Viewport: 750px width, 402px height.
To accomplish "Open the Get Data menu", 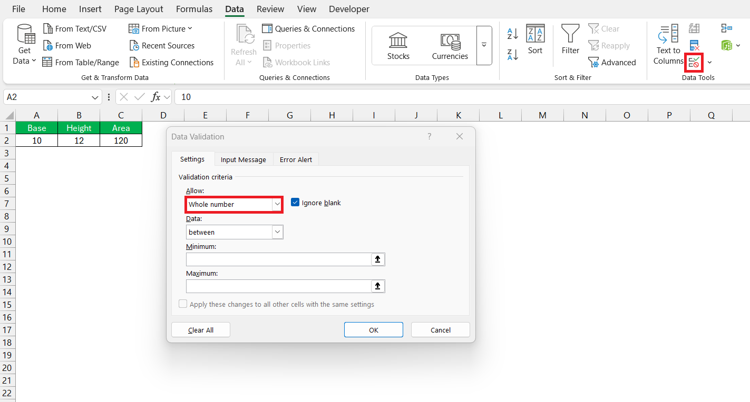I will tap(25, 45).
